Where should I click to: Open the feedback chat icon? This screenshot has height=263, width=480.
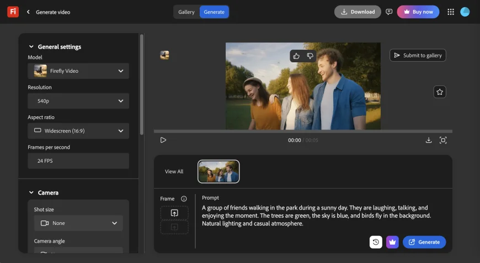389,12
